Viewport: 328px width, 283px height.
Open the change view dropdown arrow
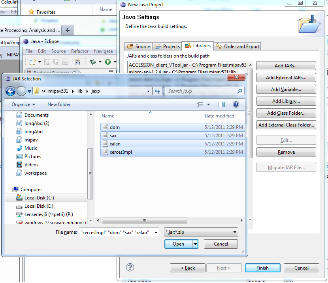coord(208,104)
